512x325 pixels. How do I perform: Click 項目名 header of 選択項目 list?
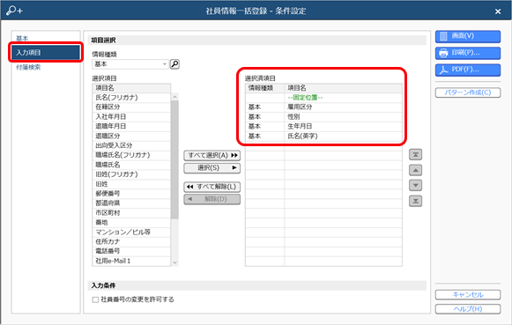tap(131, 88)
